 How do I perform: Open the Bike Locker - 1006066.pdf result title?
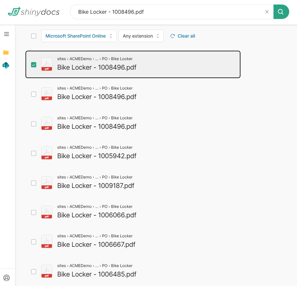pos(97,215)
